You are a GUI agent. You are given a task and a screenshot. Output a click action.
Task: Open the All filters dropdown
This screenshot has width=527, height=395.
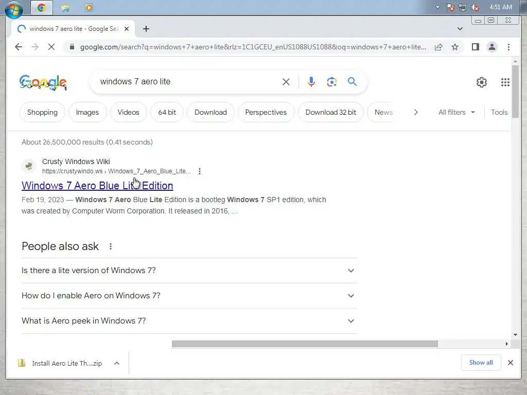point(456,112)
